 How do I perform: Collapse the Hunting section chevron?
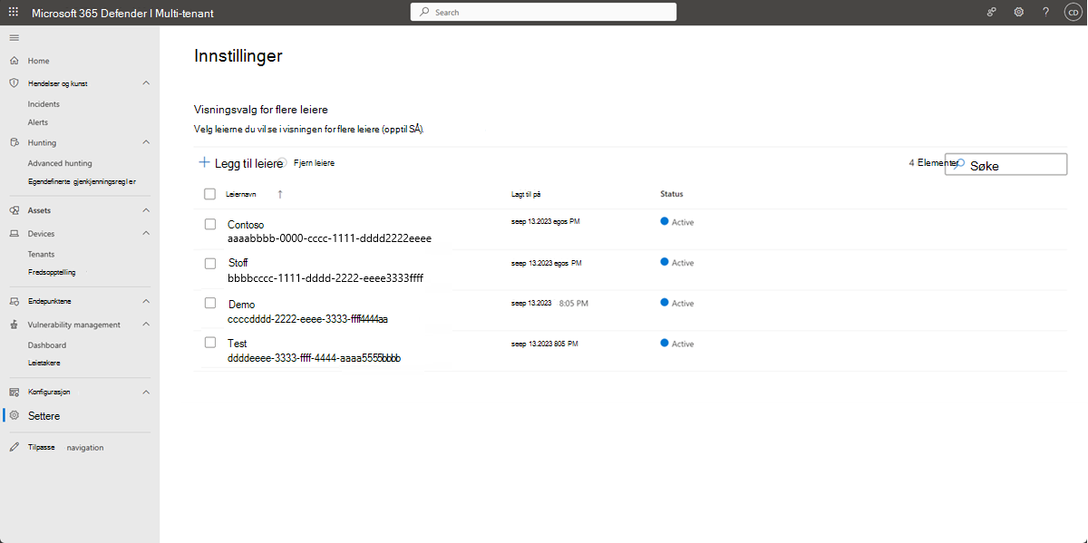coord(147,142)
